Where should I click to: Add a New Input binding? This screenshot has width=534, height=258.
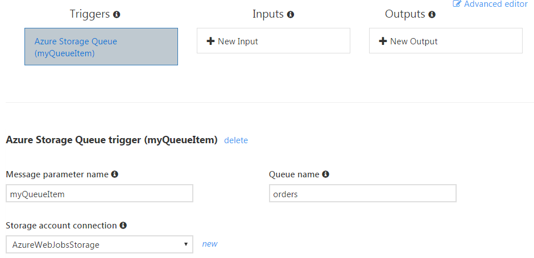point(273,41)
